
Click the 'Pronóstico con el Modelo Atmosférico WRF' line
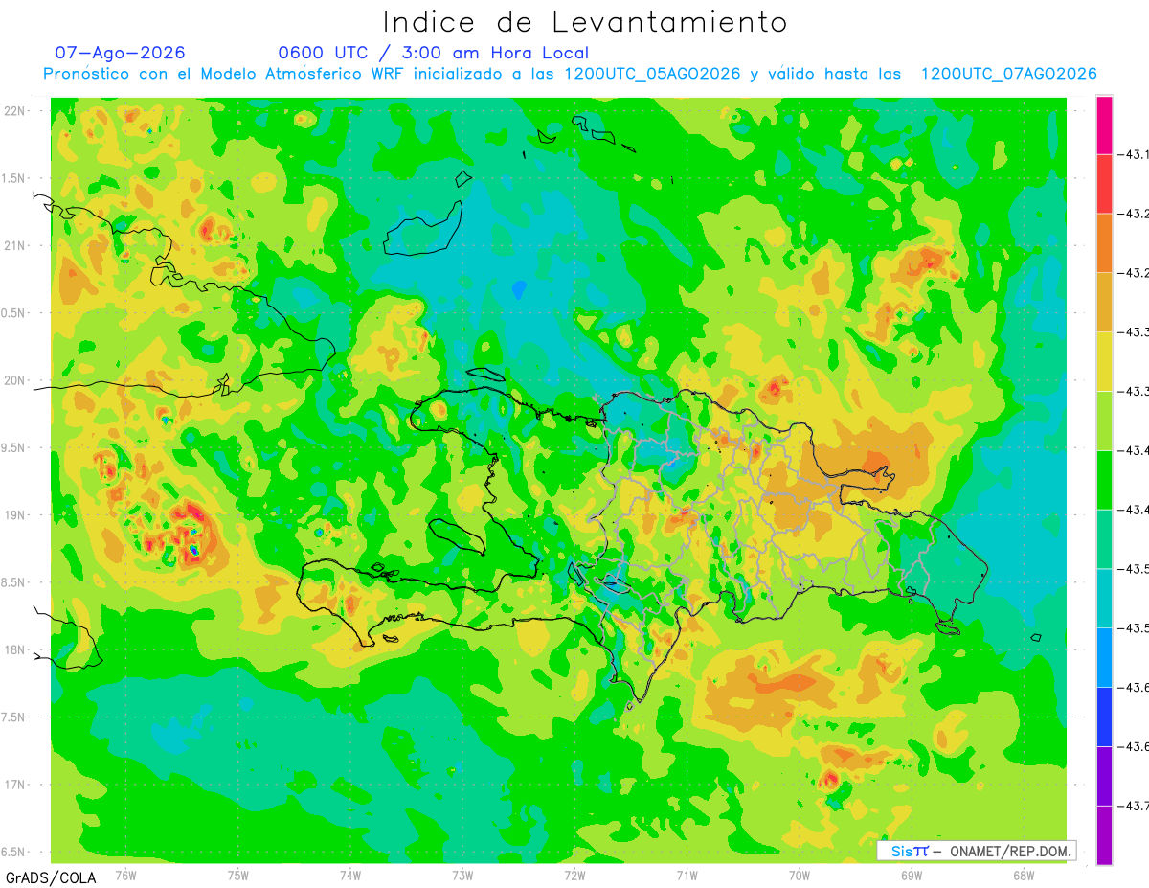coord(570,74)
